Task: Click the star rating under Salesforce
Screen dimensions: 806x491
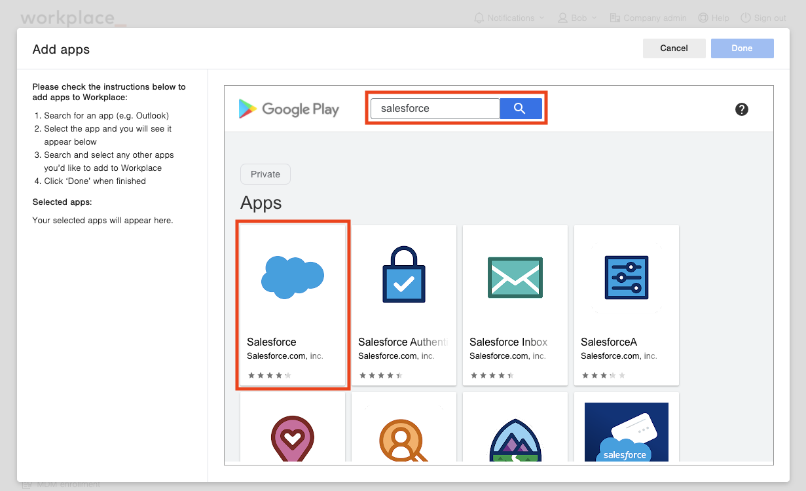Action: [x=270, y=375]
